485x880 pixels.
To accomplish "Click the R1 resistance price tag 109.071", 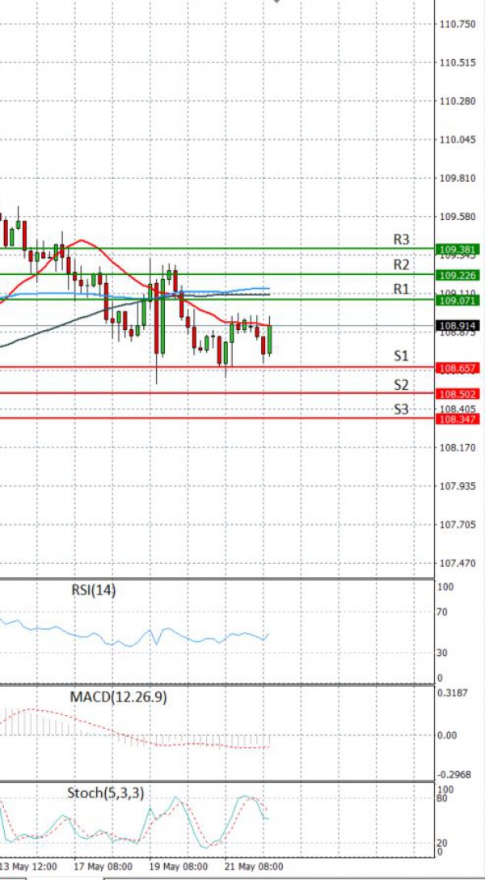I will pos(458,300).
